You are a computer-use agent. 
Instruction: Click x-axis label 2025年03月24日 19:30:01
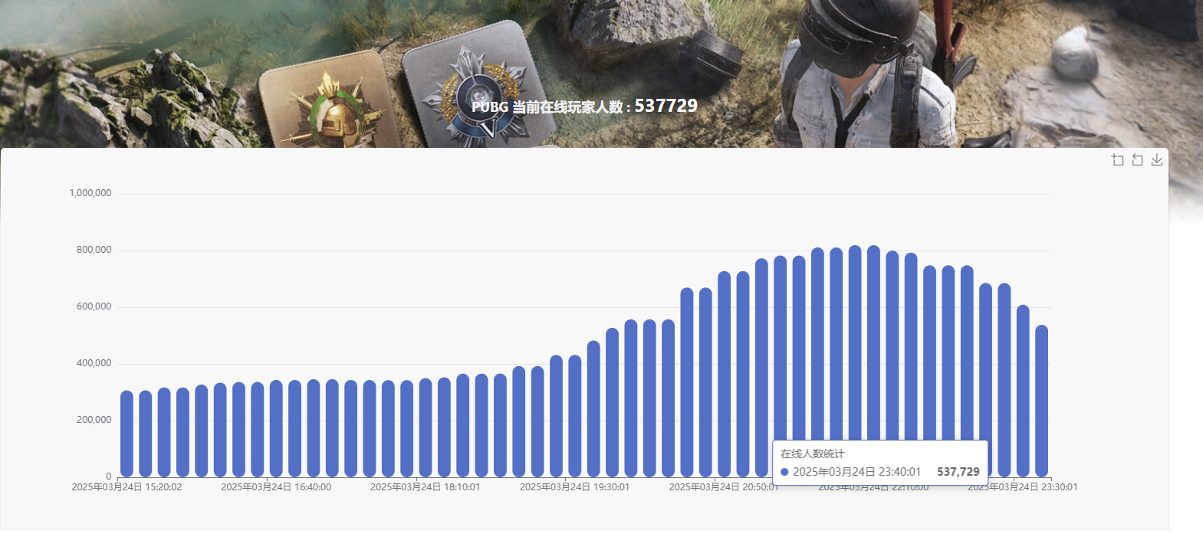[x=575, y=487]
